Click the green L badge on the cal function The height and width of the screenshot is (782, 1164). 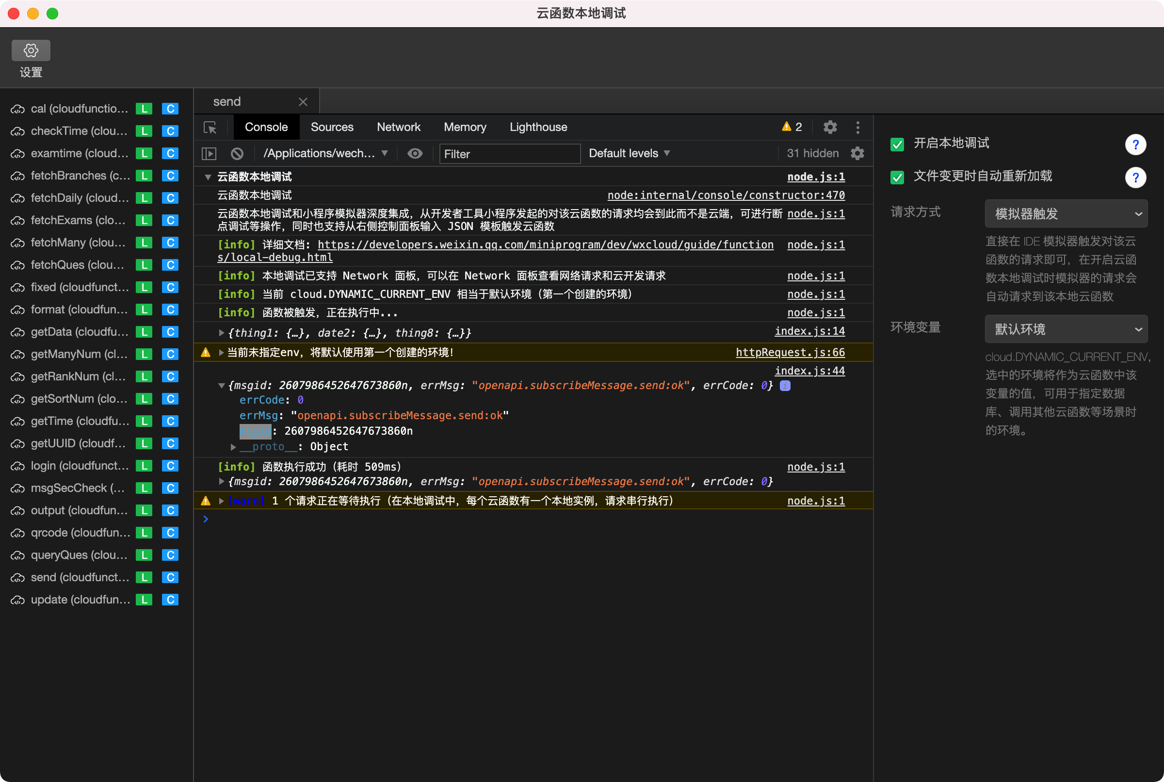pyautogui.click(x=144, y=109)
